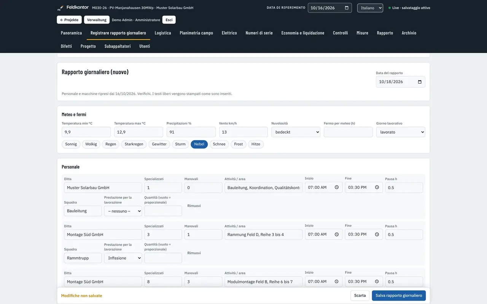Open Inizio clock picker for Rammung Feld D row
487x304 pixels.
[x=337, y=234]
